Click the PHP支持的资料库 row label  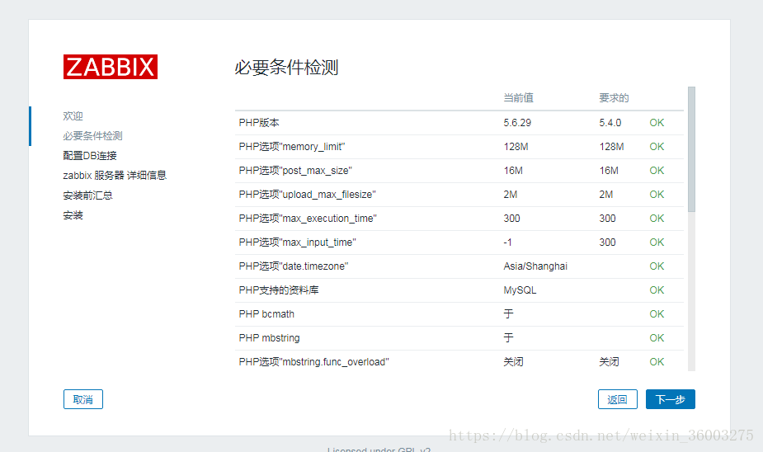pos(279,290)
